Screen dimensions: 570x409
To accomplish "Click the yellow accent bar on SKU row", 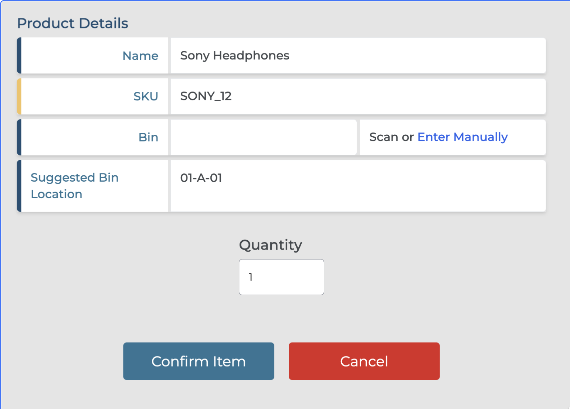I will click(19, 96).
